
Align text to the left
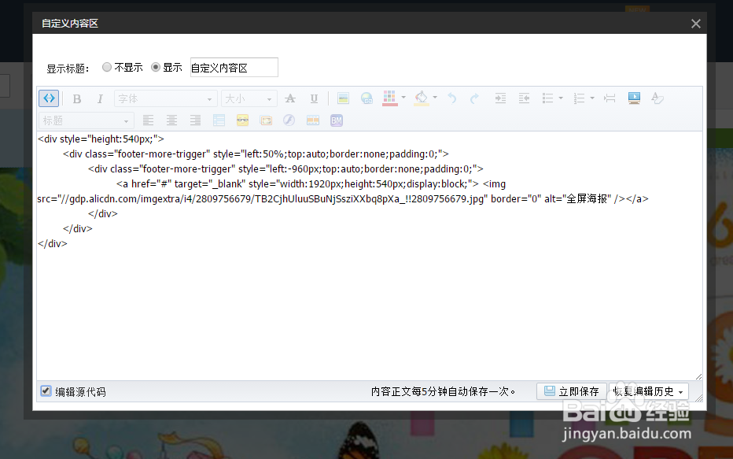coord(148,120)
